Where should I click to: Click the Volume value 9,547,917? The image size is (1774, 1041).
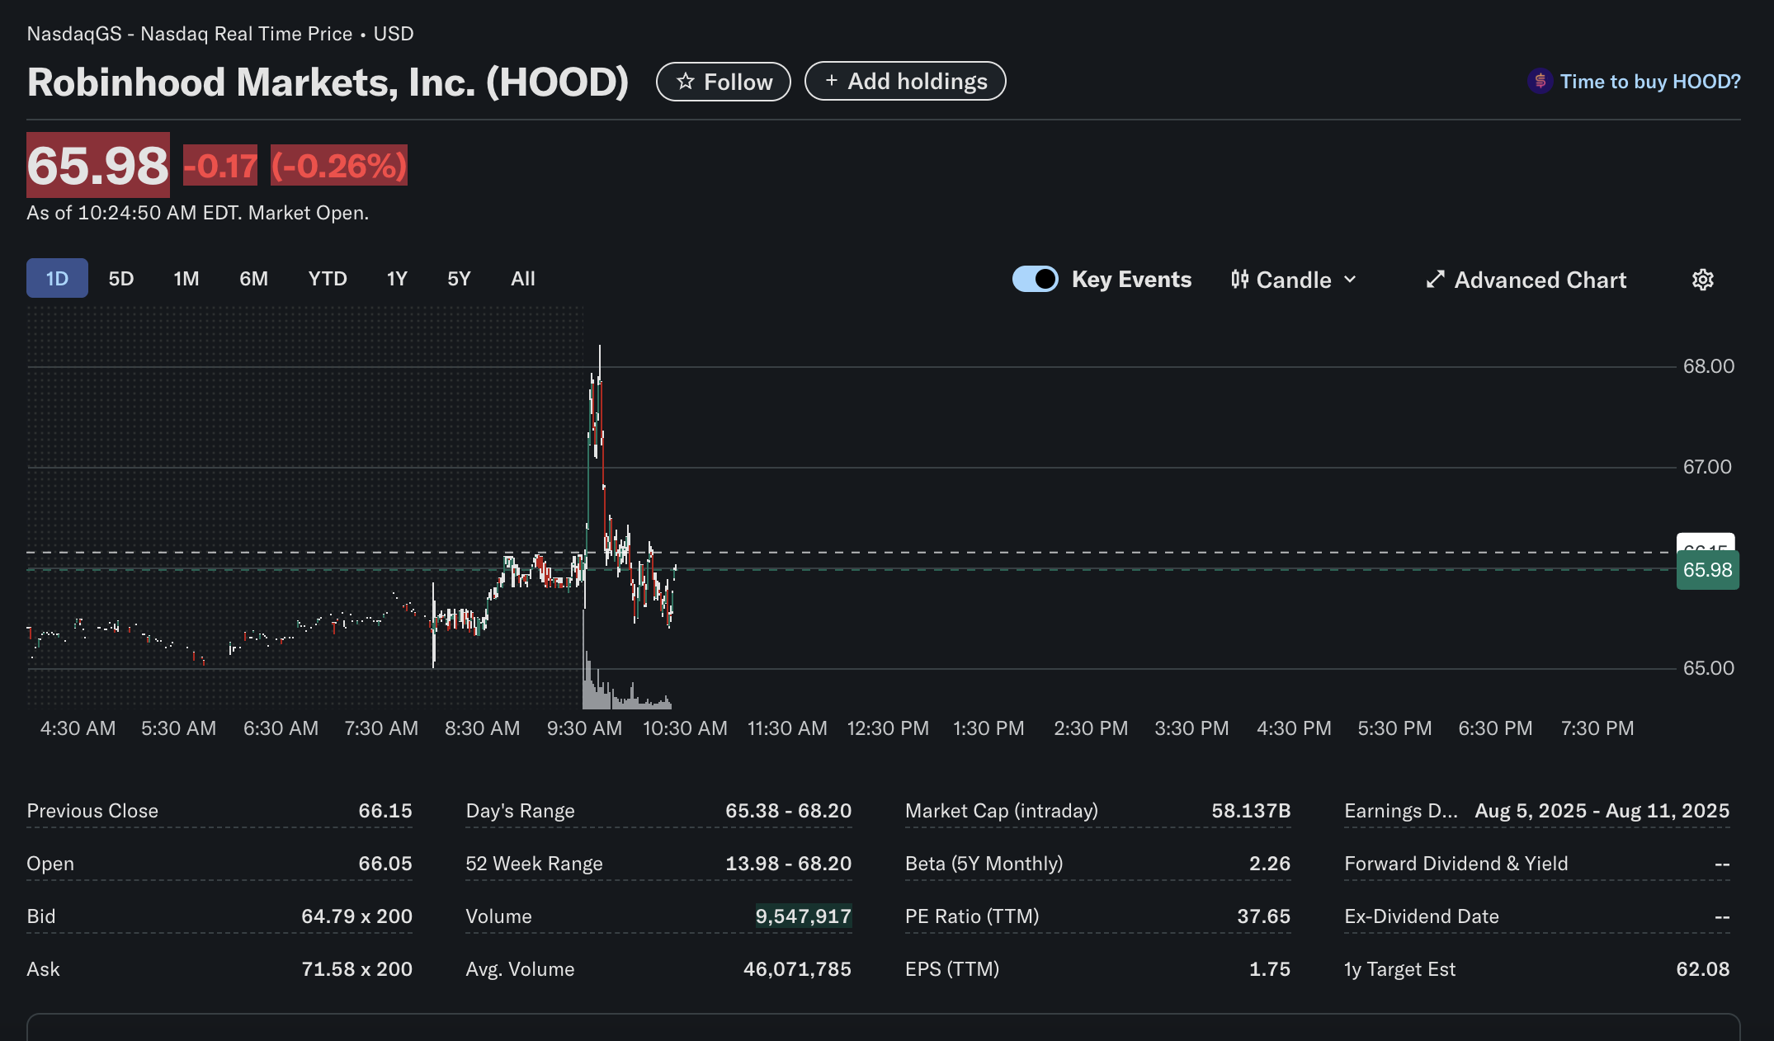click(803, 916)
